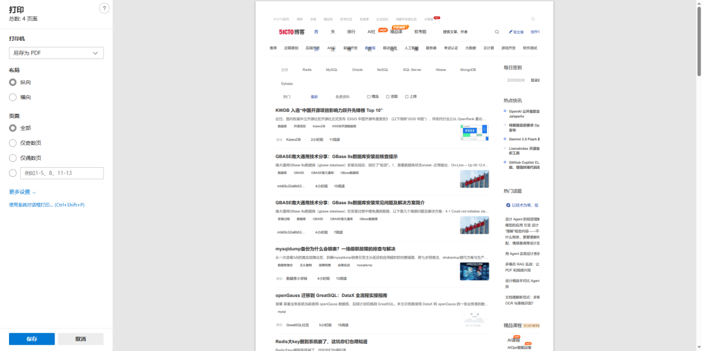Screen dimensions: 702x351
Task: Open mysqldump备份为什么会锁表 article title
Action: [335, 249]
